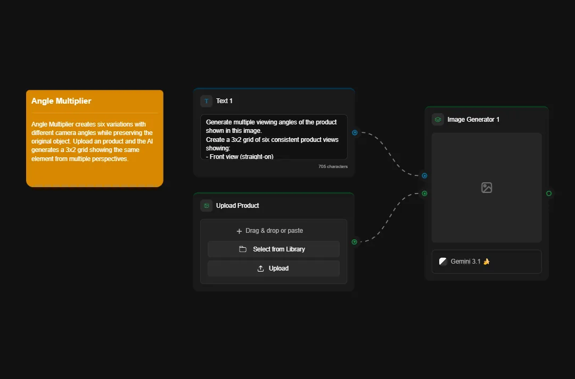Click the folder icon on Select from Library
The image size is (575, 379).
click(x=243, y=249)
